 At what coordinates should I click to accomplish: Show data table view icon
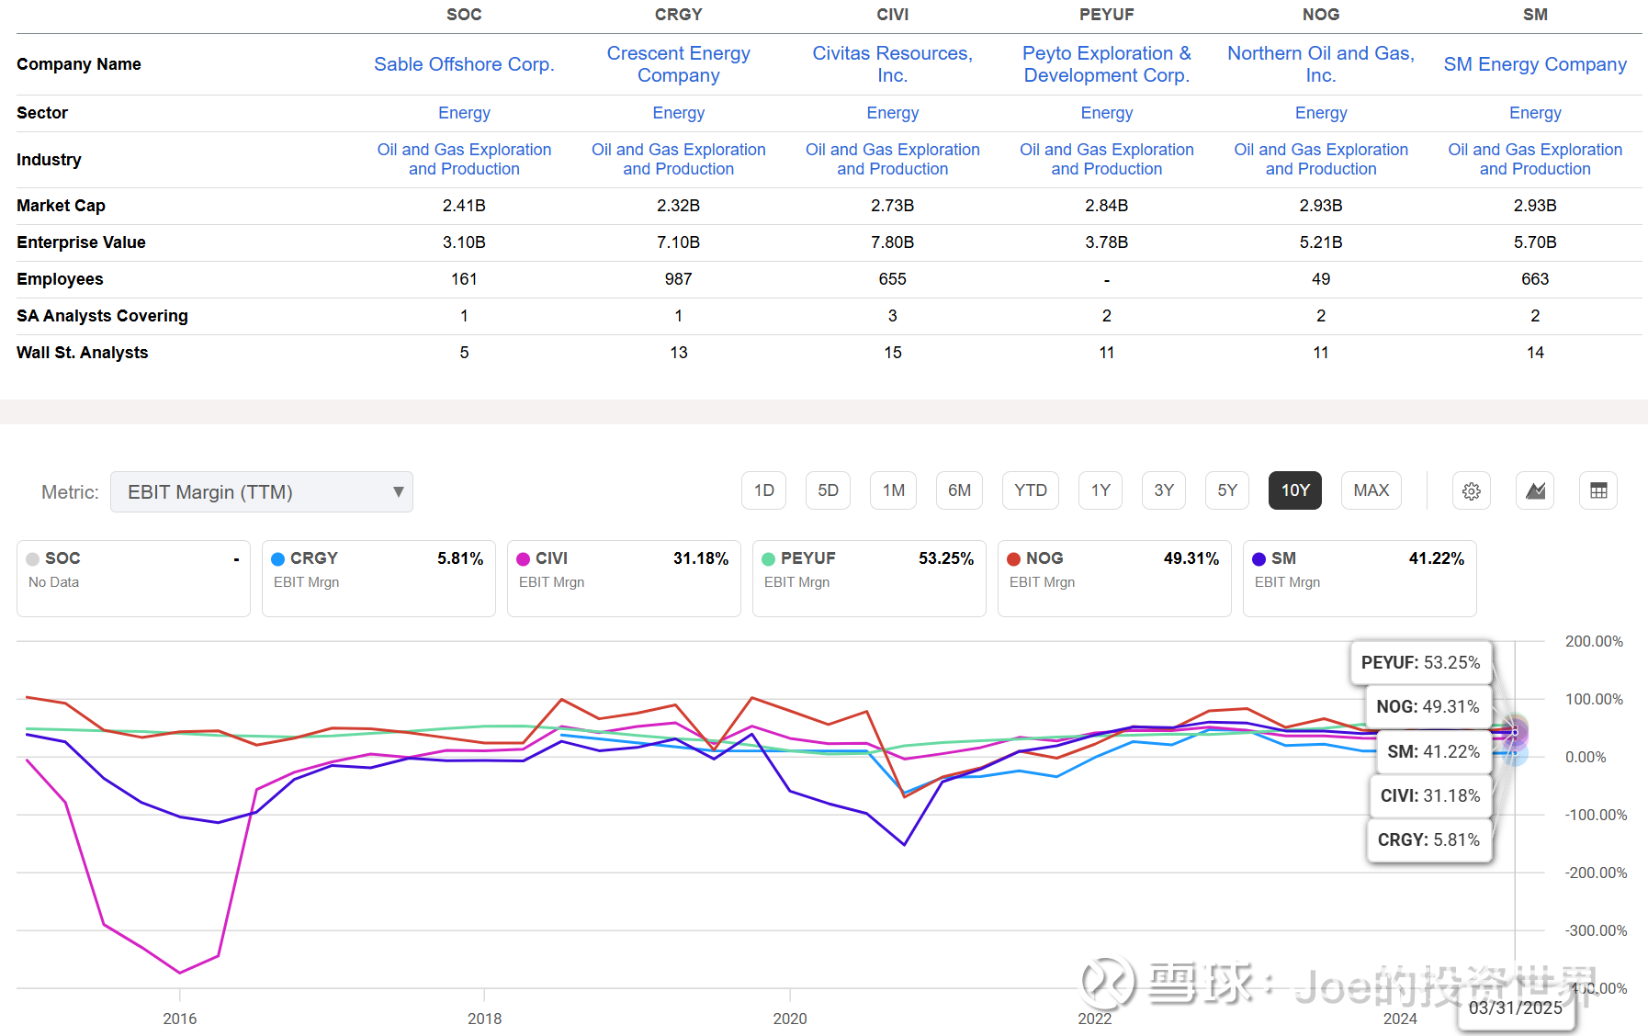coord(1598,490)
